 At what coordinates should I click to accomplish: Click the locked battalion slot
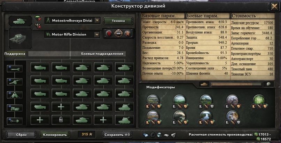tap(61, 120)
